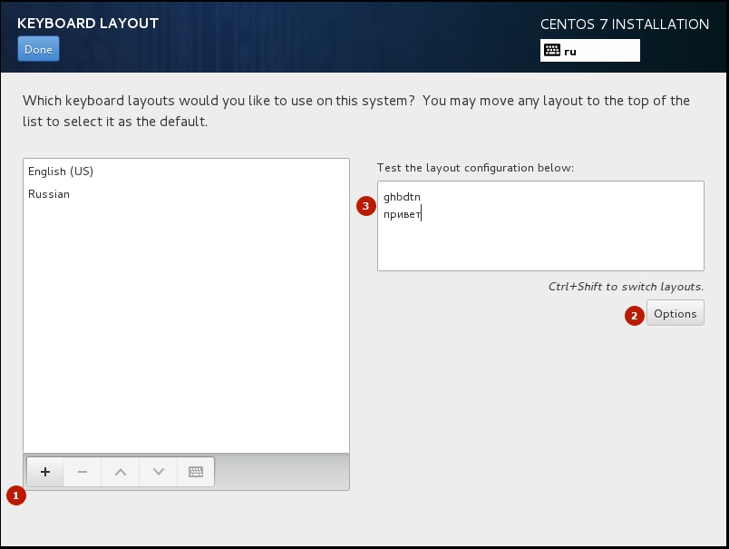Click the Ctrl+Shift switch layouts hint
This screenshot has width=729, height=549.
pos(626,287)
